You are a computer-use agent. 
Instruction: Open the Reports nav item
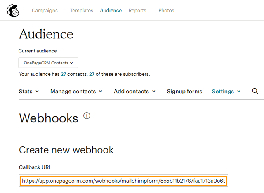coord(137,10)
